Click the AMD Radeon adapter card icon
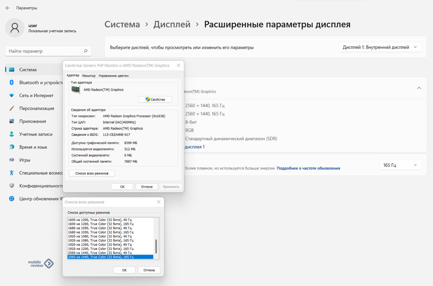Viewport: 433px width, 286px height. 76,90
